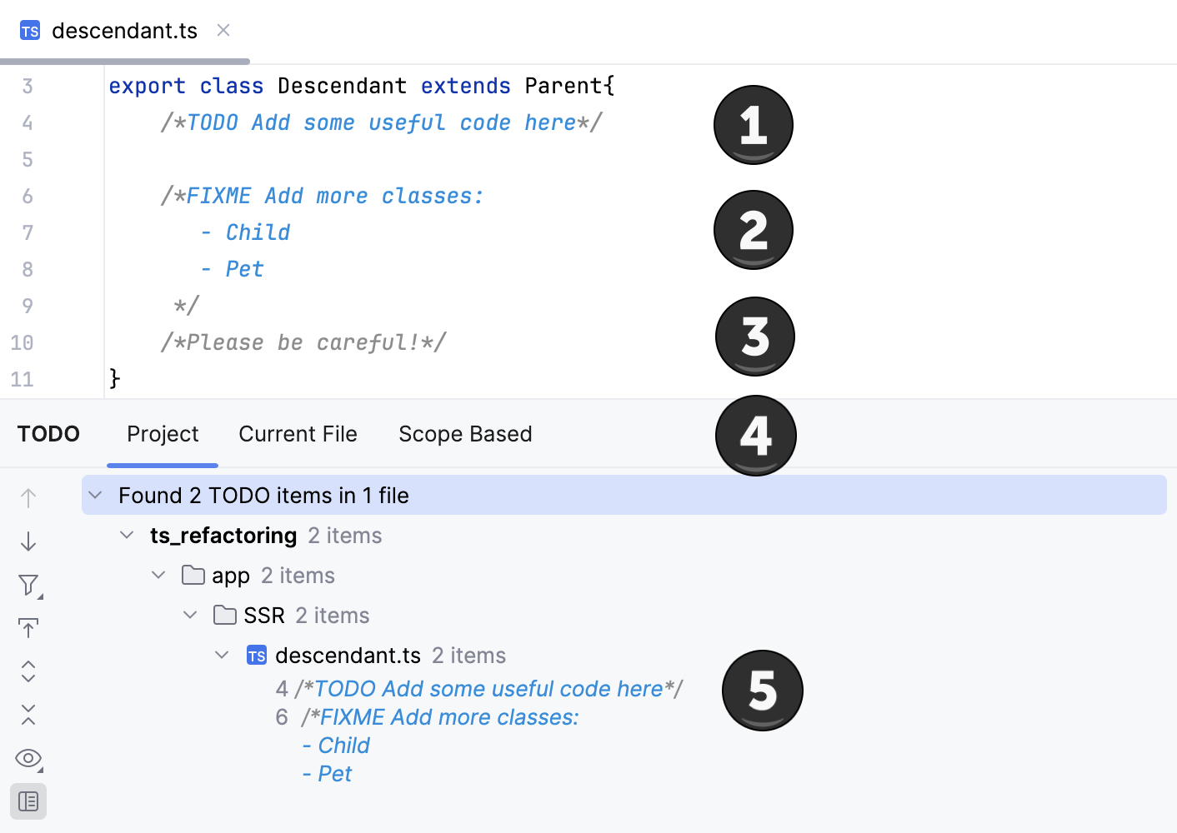The image size is (1177, 833).
Task: Close the descendant.ts editor tab
Action: (223, 30)
